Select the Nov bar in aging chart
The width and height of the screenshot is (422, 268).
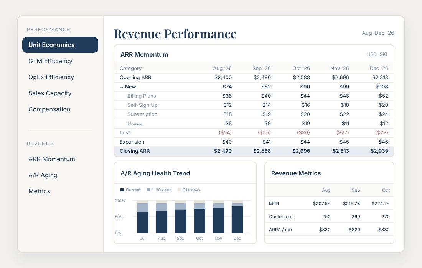coord(218,217)
